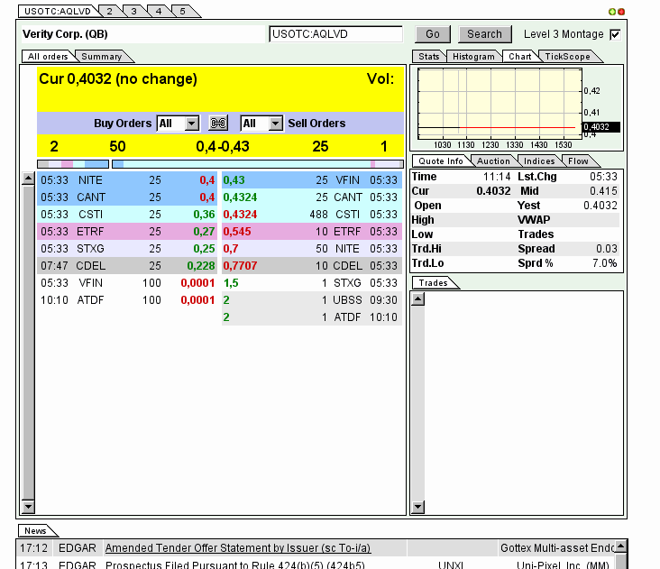Click the order book scroll-down arrow

(28, 507)
